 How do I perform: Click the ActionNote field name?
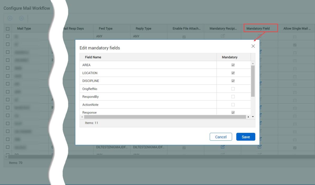(x=90, y=105)
